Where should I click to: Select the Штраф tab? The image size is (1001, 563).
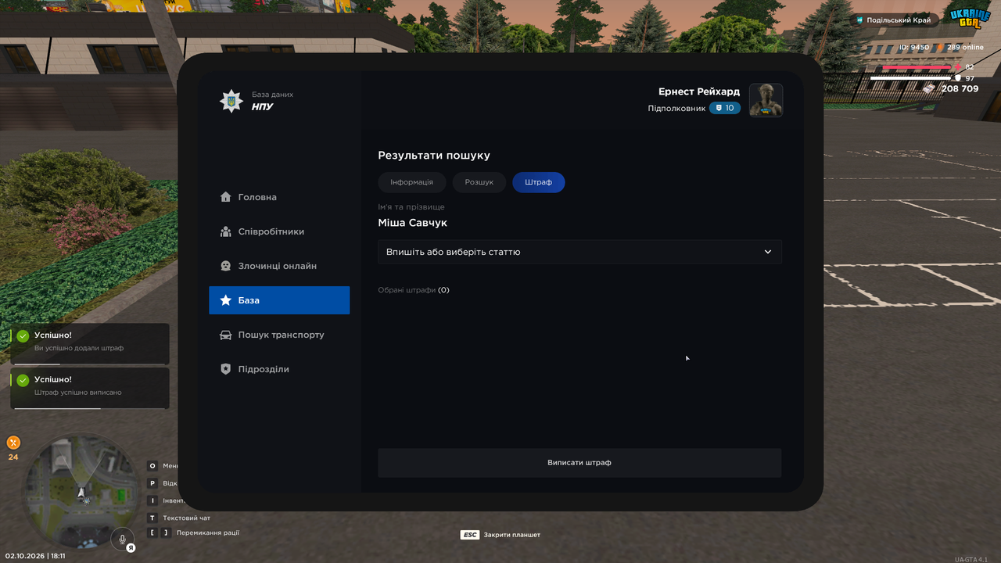tap(539, 182)
